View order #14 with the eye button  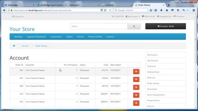[136, 95]
